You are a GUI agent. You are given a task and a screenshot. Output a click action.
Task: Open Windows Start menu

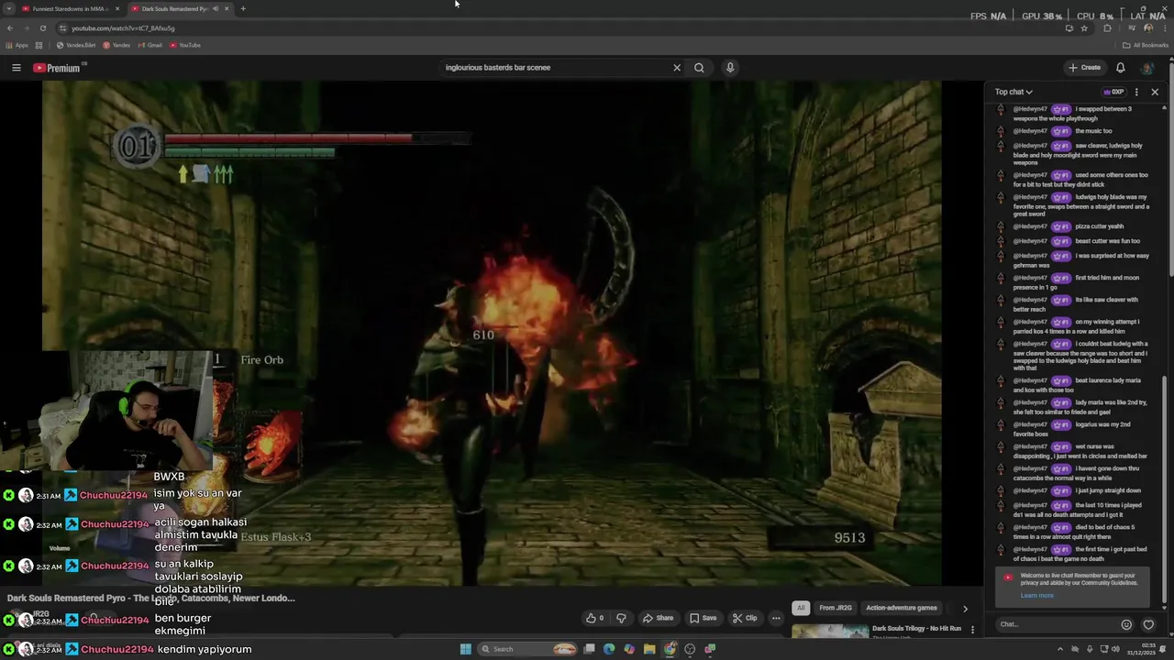(x=465, y=649)
